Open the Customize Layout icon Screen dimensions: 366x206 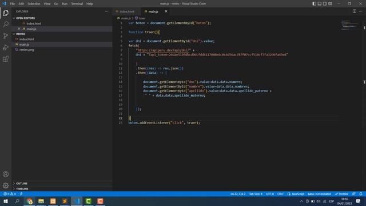[x=330, y=3]
